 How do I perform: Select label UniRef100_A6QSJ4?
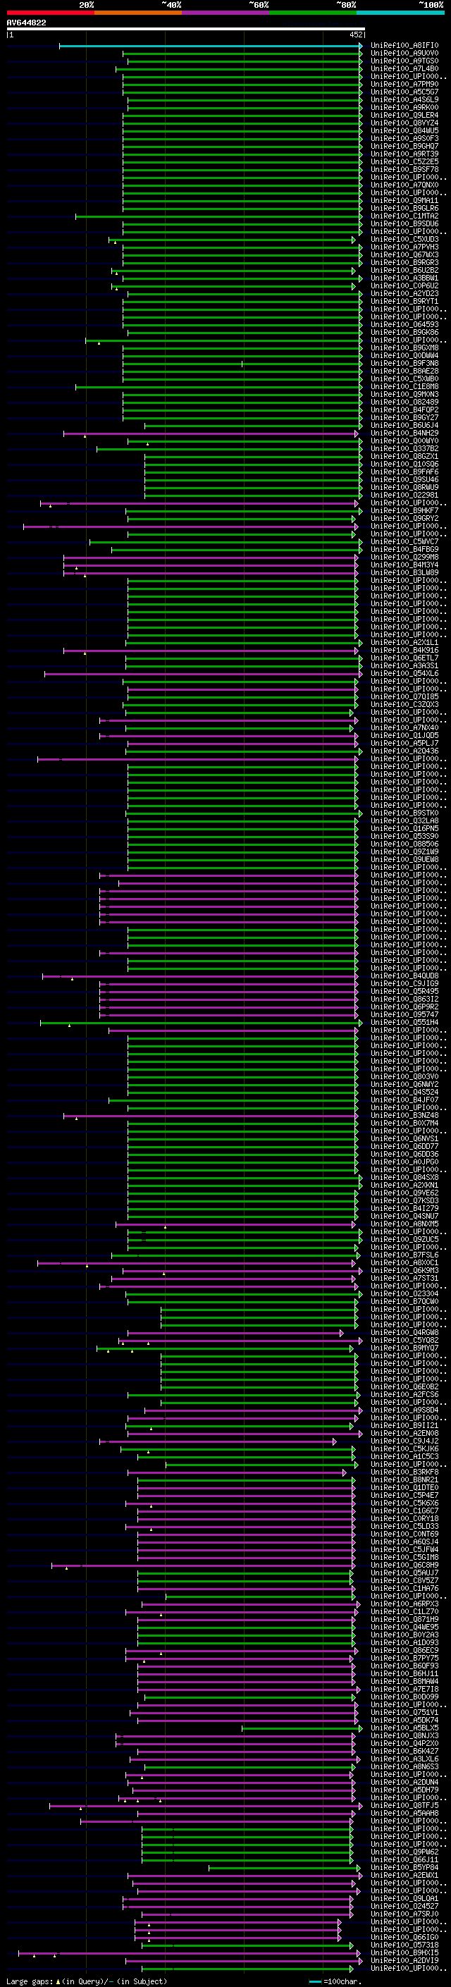[404, 1541]
